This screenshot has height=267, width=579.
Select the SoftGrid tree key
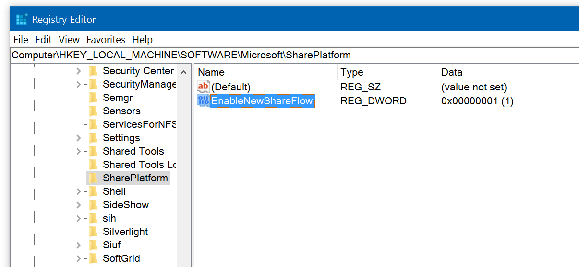point(121,258)
